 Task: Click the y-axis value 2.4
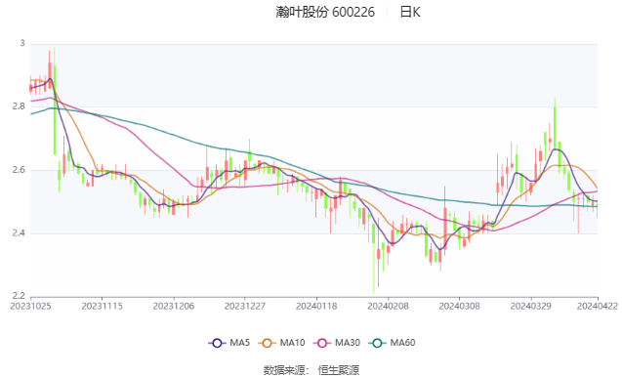tap(19, 232)
